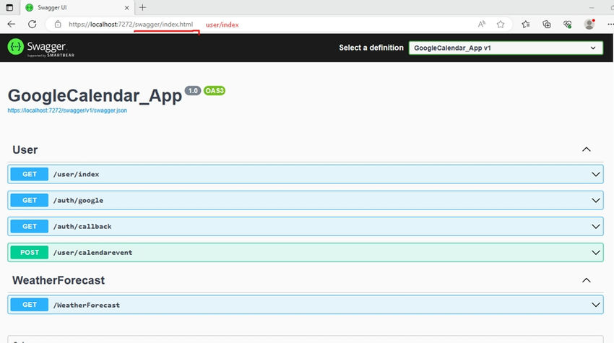The height and width of the screenshot is (343, 614).
Task: Minimize the browser window
Action: pyautogui.click(x=592, y=7)
